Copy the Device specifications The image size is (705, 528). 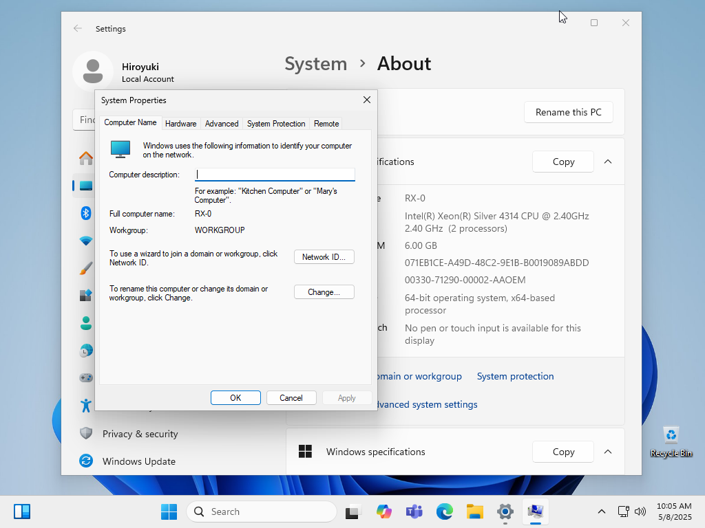coord(563,162)
